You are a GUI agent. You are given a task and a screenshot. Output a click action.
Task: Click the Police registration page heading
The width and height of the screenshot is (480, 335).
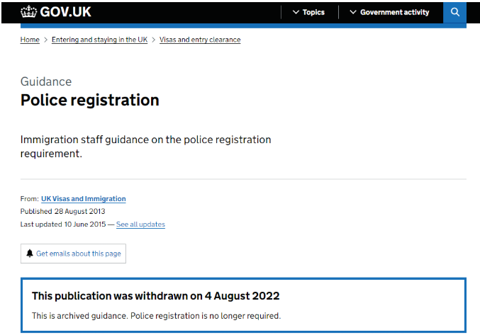click(x=89, y=100)
